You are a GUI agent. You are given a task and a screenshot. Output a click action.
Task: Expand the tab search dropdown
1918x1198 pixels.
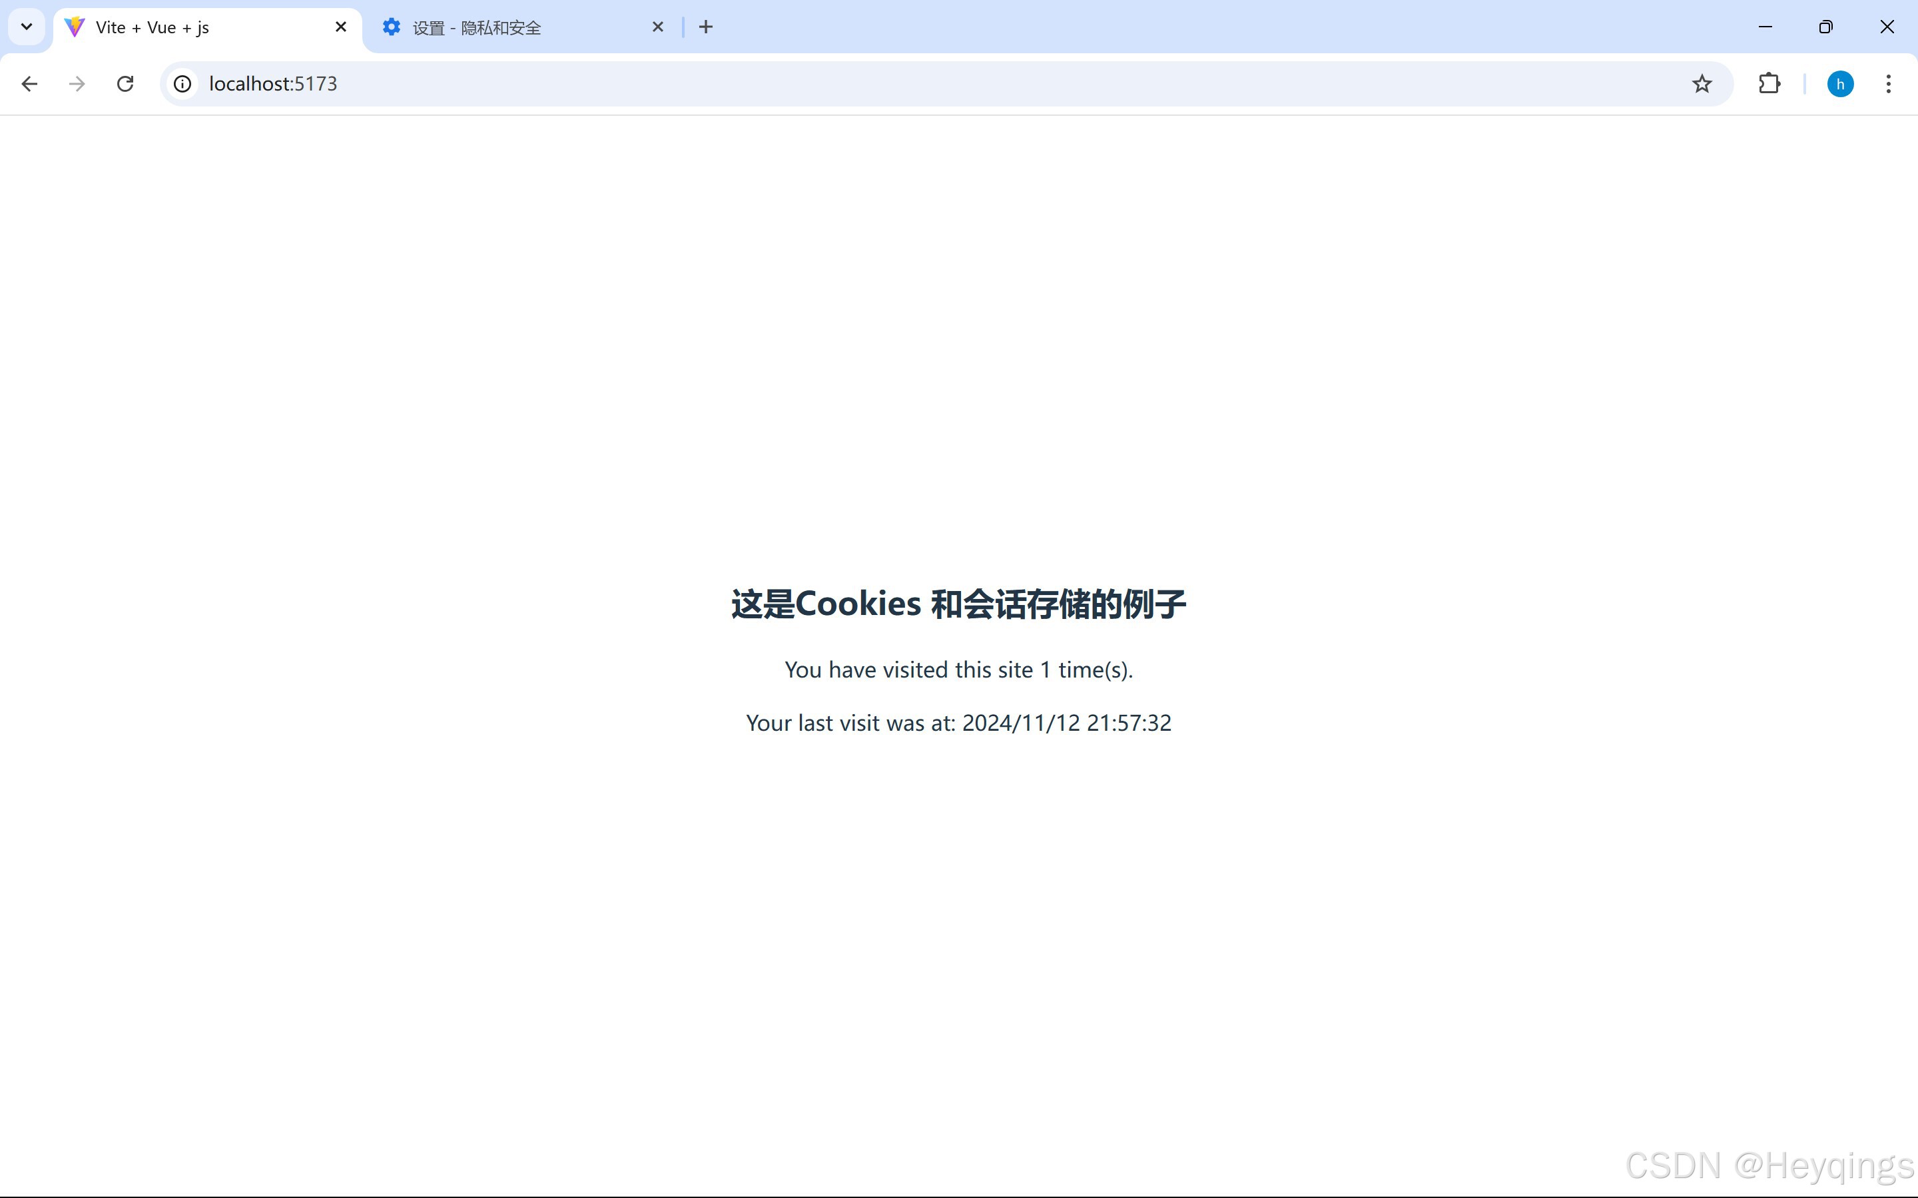pyautogui.click(x=26, y=27)
